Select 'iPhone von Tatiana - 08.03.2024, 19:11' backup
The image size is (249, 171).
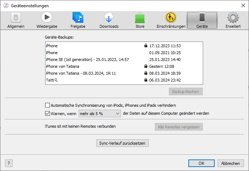coord(124,73)
